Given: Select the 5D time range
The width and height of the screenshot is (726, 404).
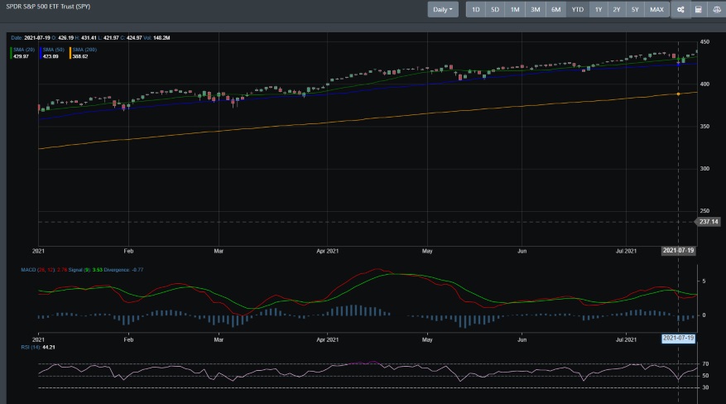Looking at the screenshot, I should (x=495, y=10).
